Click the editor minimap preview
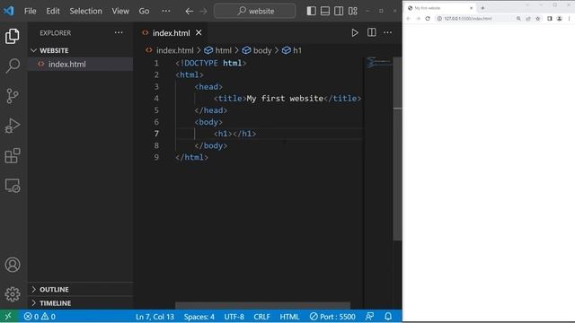 click(x=378, y=62)
